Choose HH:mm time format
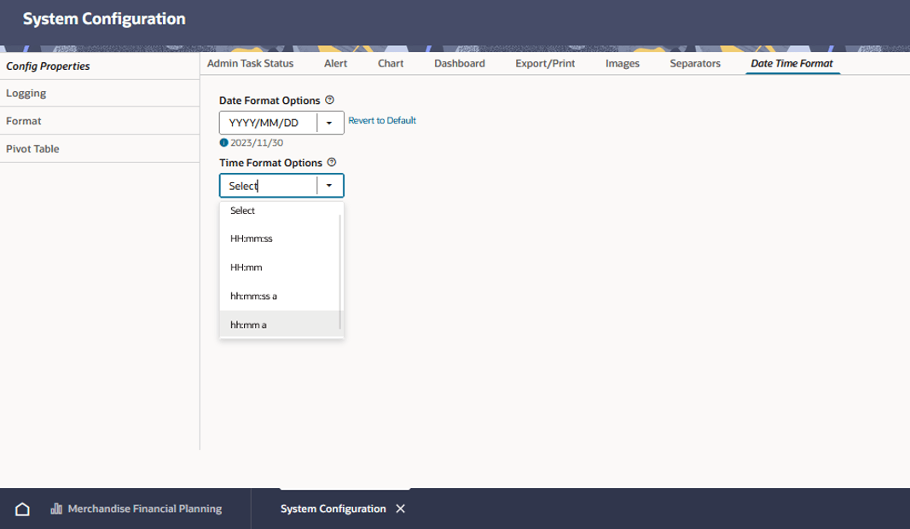The image size is (910, 529). [279, 267]
